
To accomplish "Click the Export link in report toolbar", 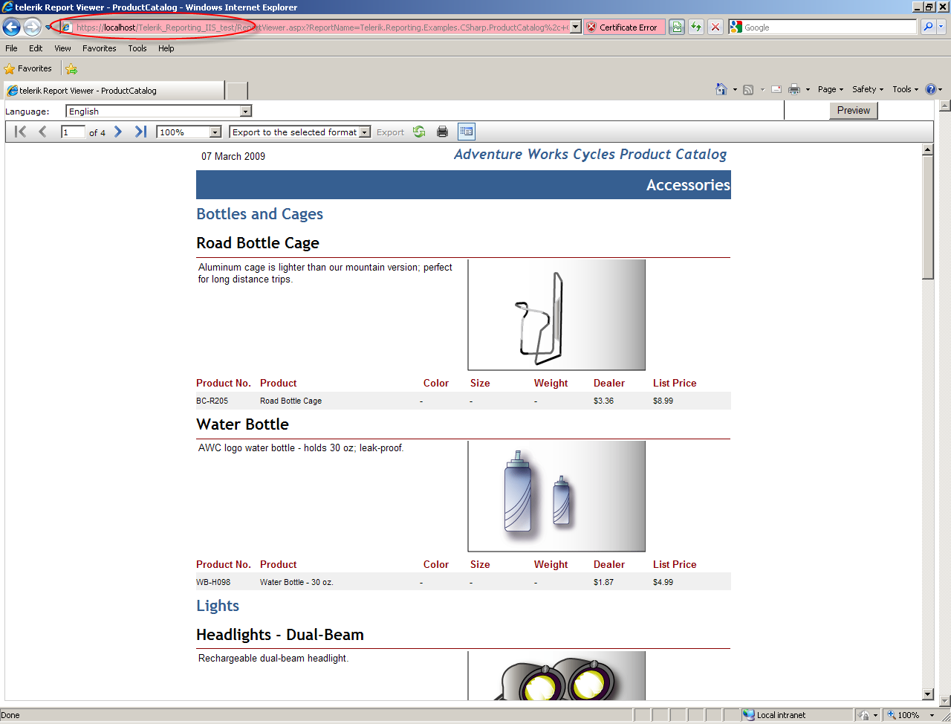I will 390,132.
